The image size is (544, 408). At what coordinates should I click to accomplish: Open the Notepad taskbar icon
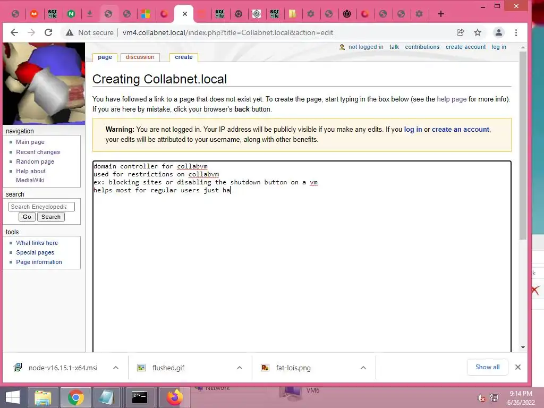tap(106, 397)
